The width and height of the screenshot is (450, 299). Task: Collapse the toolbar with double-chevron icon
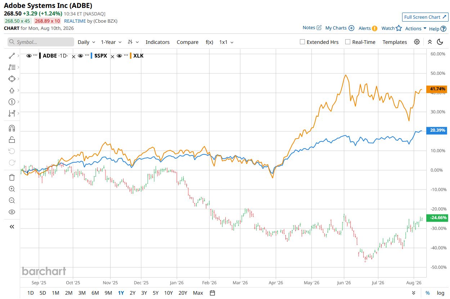pyautogui.click(x=429, y=42)
